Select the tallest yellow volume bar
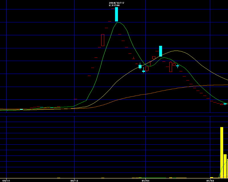Image resolution: width=228 pixels, height=182 pixels. (221, 152)
